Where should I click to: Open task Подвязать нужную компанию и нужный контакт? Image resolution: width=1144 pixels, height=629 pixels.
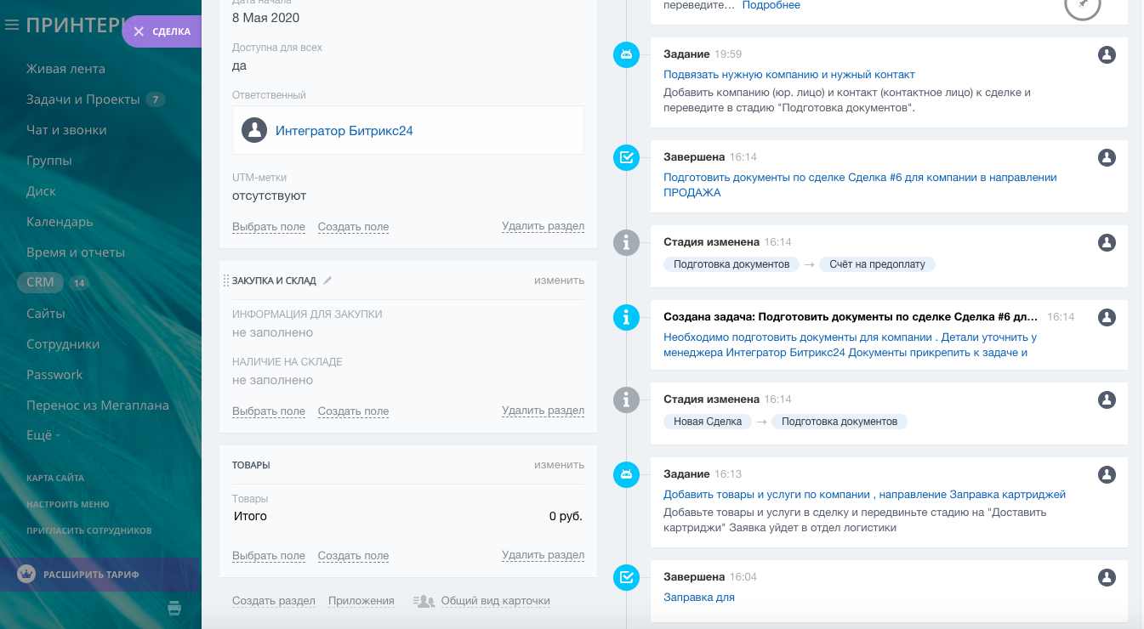click(x=789, y=75)
